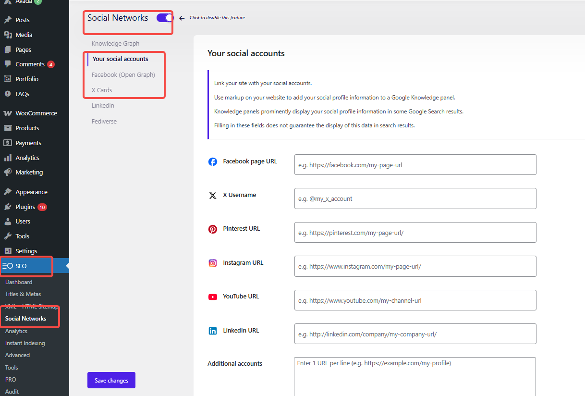Screen dimensions: 585x396
Task: Open the Facebook (Open Graph) tab
Action: click(x=123, y=74)
